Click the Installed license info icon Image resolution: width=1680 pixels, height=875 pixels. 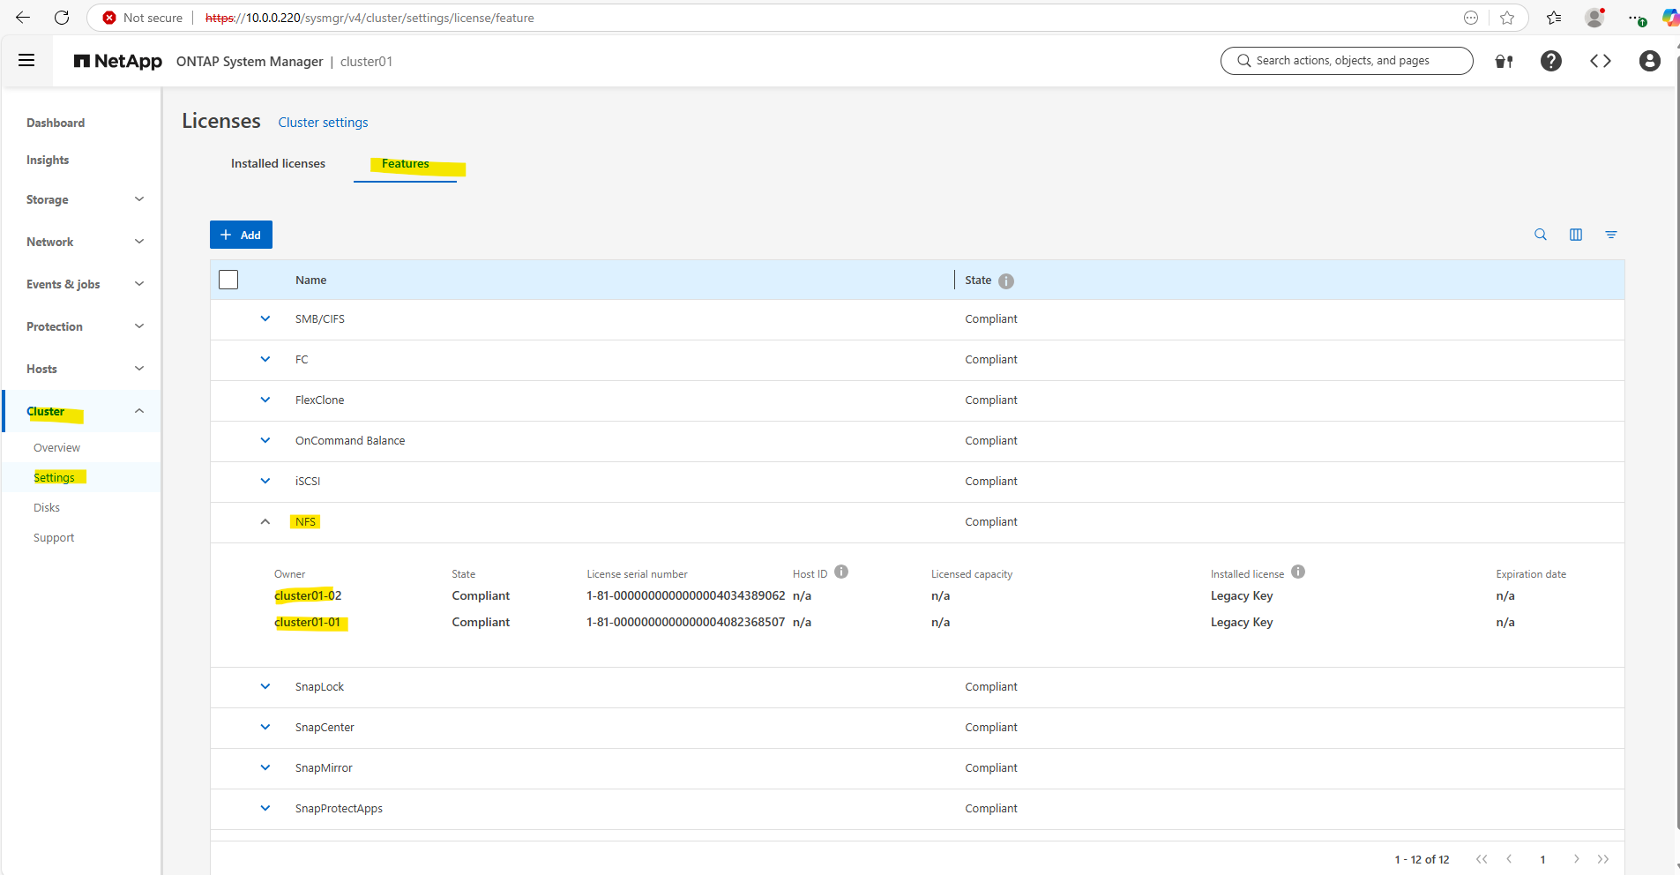coord(1298,572)
